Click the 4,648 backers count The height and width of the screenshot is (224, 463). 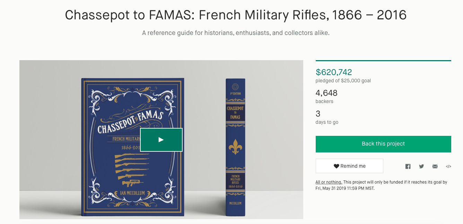326,93
